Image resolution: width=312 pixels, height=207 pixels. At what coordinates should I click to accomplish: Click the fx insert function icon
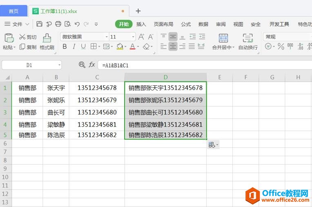[x=92, y=65]
